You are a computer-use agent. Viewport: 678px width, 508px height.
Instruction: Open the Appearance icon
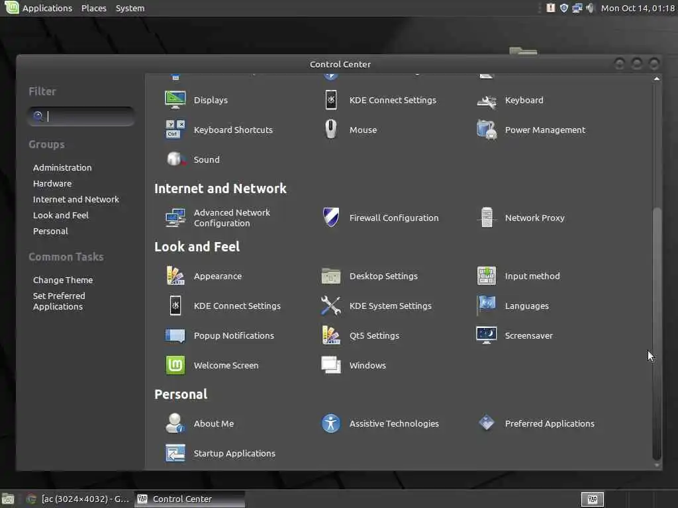tap(175, 276)
